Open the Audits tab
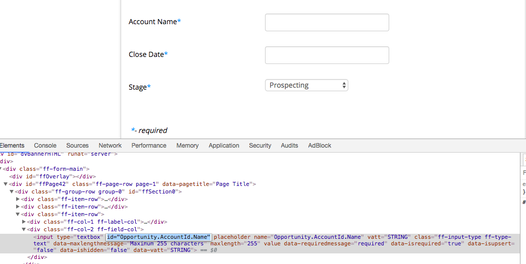Image resolution: width=526 pixels, height=264 pixels. [x=289, y=146]
